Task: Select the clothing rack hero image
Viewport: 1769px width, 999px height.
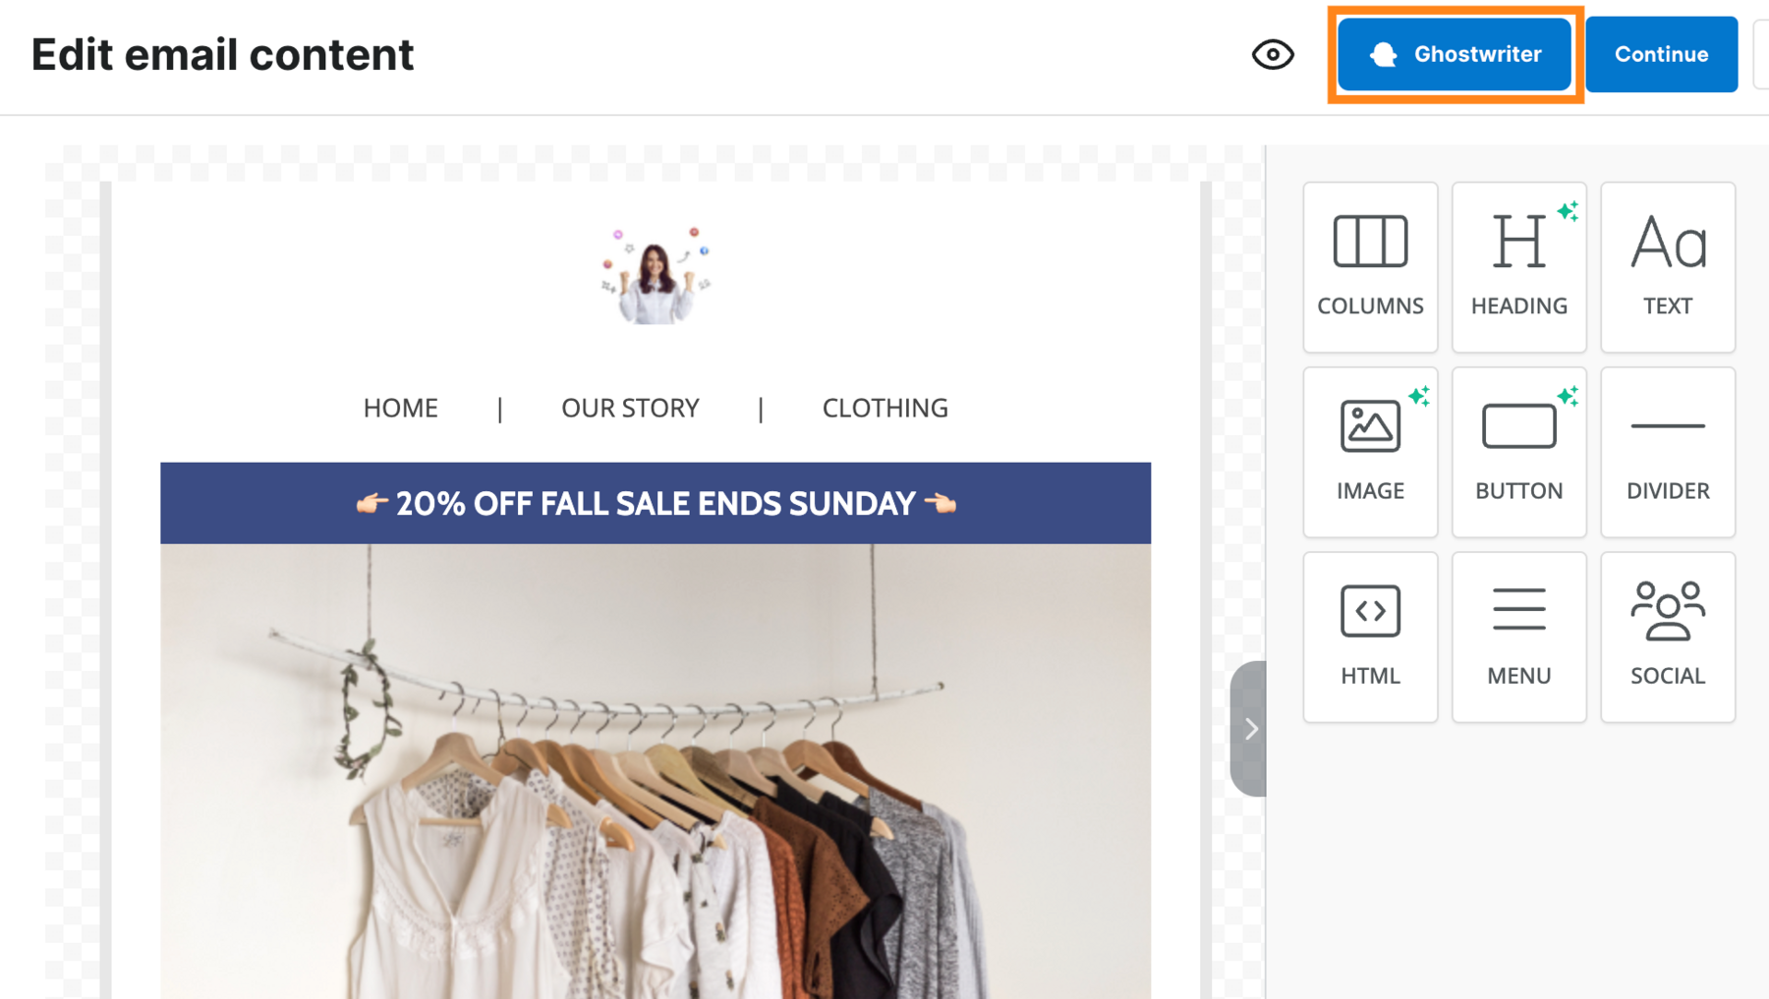Action: pos(656,771)
